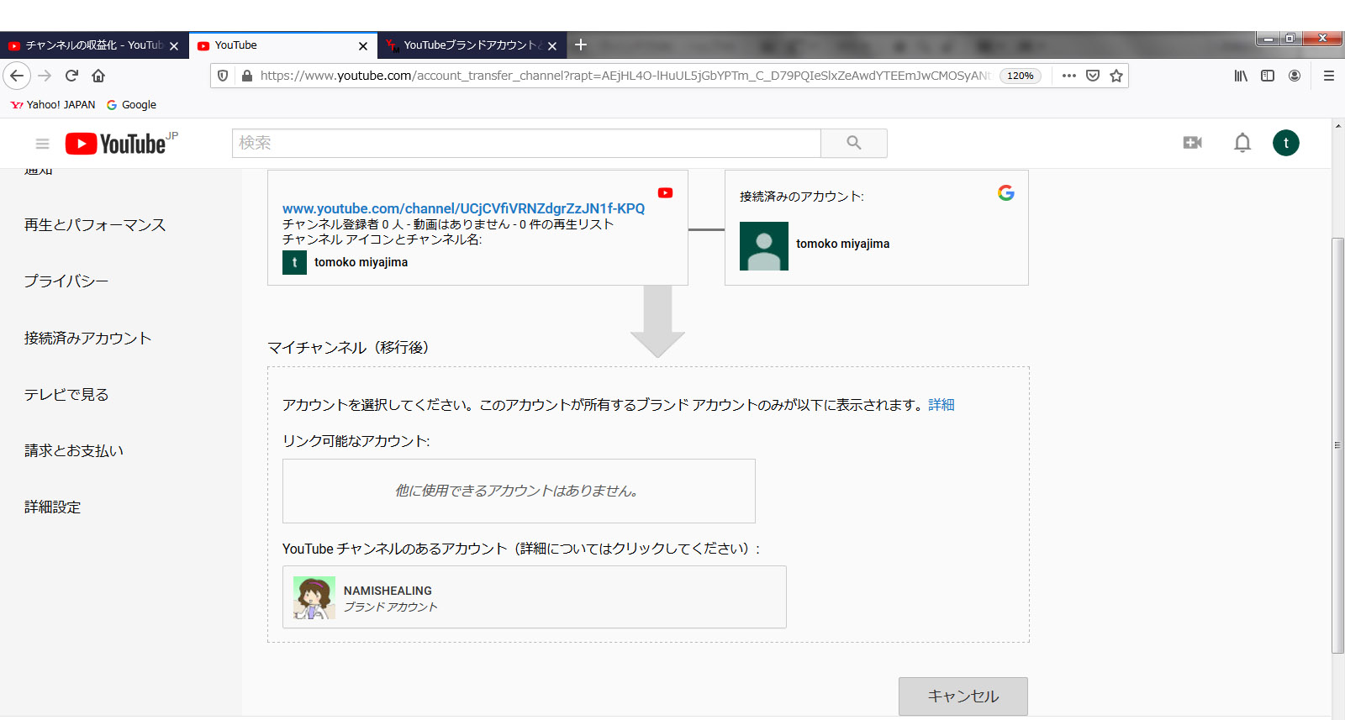Close the active YouTube tab
Screen dimensions: 1345x720
click(363, 46)
